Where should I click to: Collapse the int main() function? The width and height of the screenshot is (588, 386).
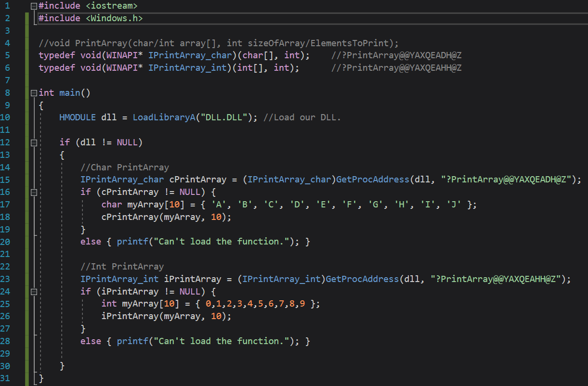click(33, 93)
